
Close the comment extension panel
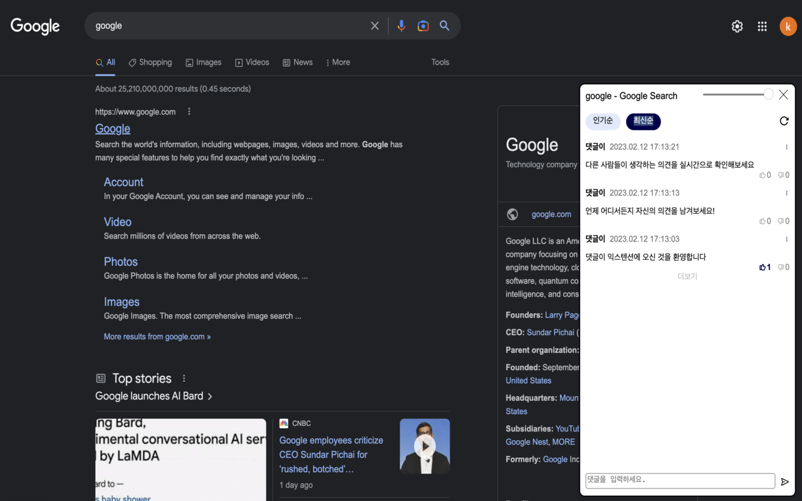point(783,95)
